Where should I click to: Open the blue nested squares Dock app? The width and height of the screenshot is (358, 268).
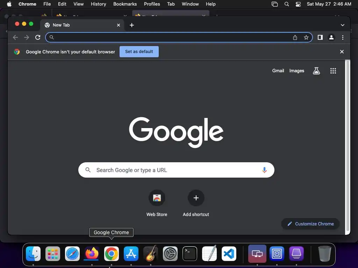[x=277, y=254]
